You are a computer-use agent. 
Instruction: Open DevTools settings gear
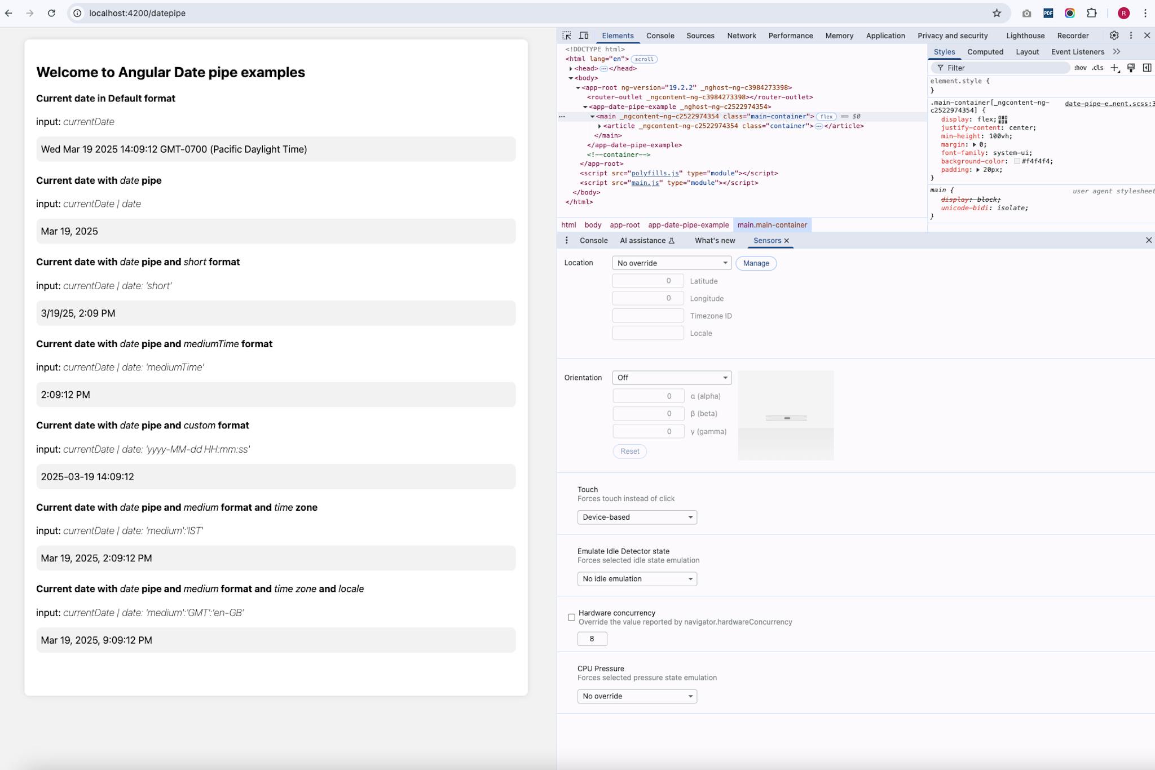click(1114, 36)
